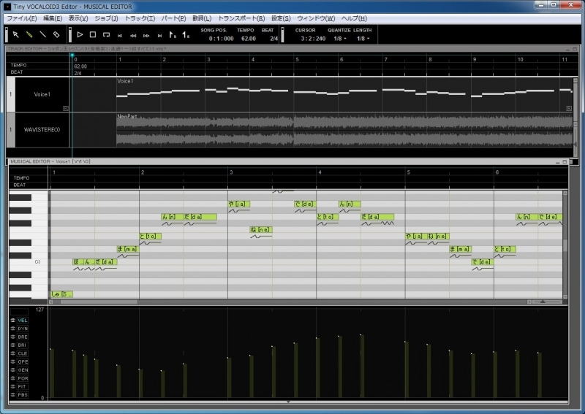
Task: Toggle overlay icon beside DYN
Action: point(12,329)
